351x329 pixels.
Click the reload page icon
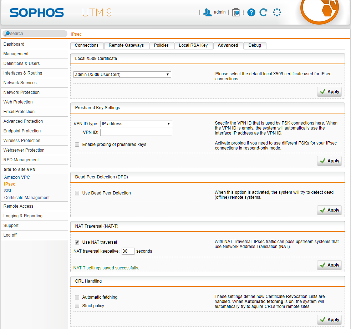(264, 12)
